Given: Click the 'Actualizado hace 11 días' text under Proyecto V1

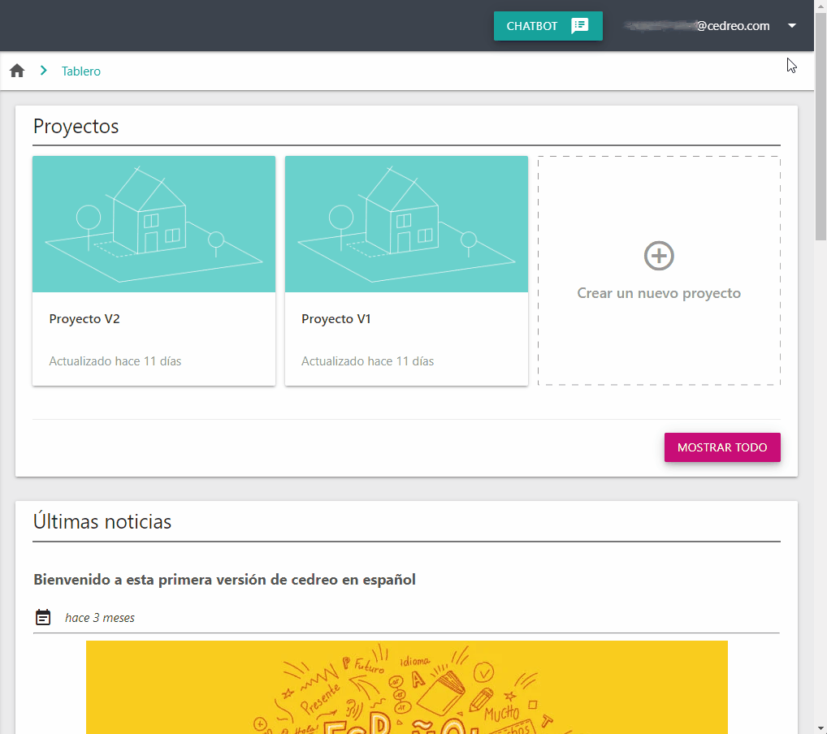Looking at the screenshot, I should click(x=368, y=361).
